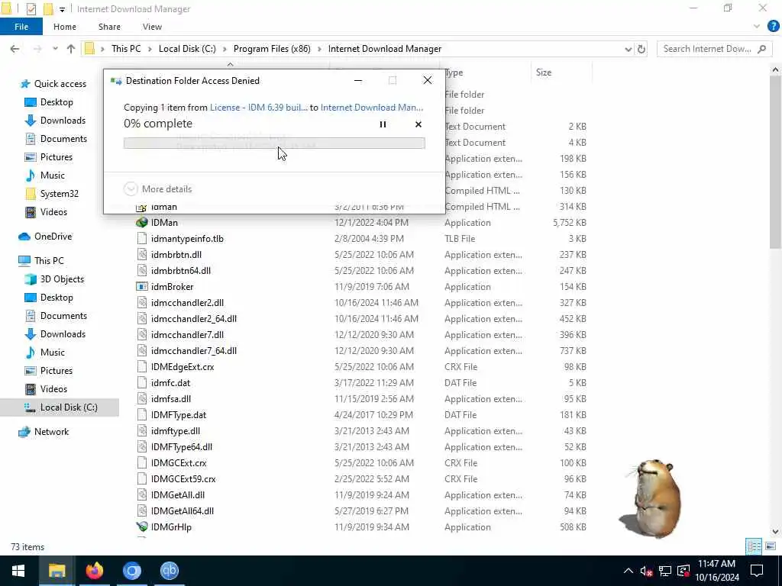Open Explorer help
This screenshot has height=586, width=782.
point(773,27)
